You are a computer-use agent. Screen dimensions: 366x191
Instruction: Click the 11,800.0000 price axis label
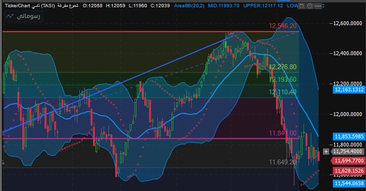[347, 145]
